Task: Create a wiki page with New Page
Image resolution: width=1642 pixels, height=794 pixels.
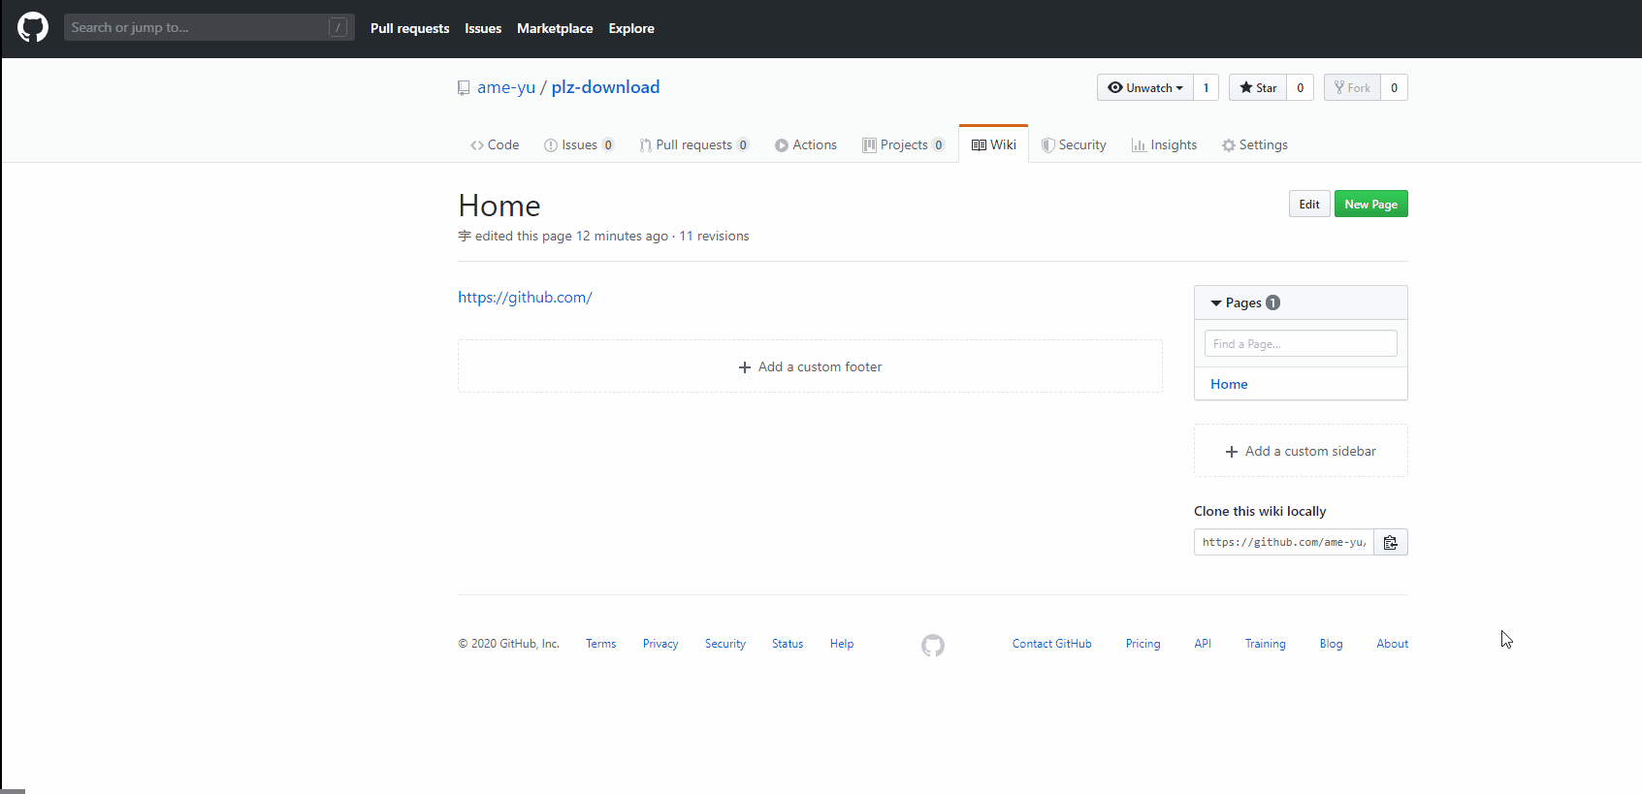Action: click(x=1370, y=204)
